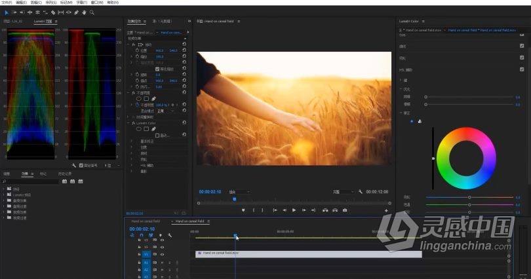Open the playback resolution dropdown

coord(343,192)
